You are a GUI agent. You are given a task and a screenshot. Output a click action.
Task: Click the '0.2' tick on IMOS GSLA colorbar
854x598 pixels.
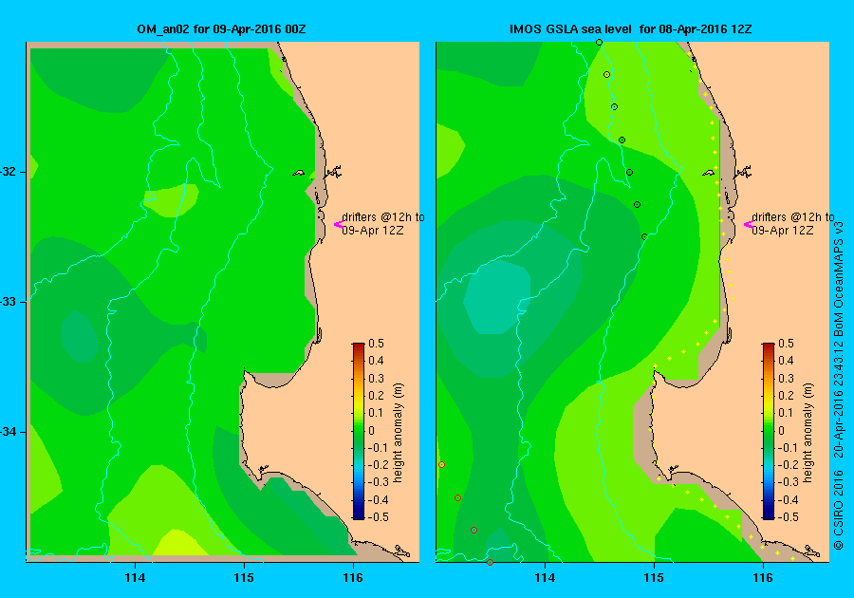tap(786, 396)
